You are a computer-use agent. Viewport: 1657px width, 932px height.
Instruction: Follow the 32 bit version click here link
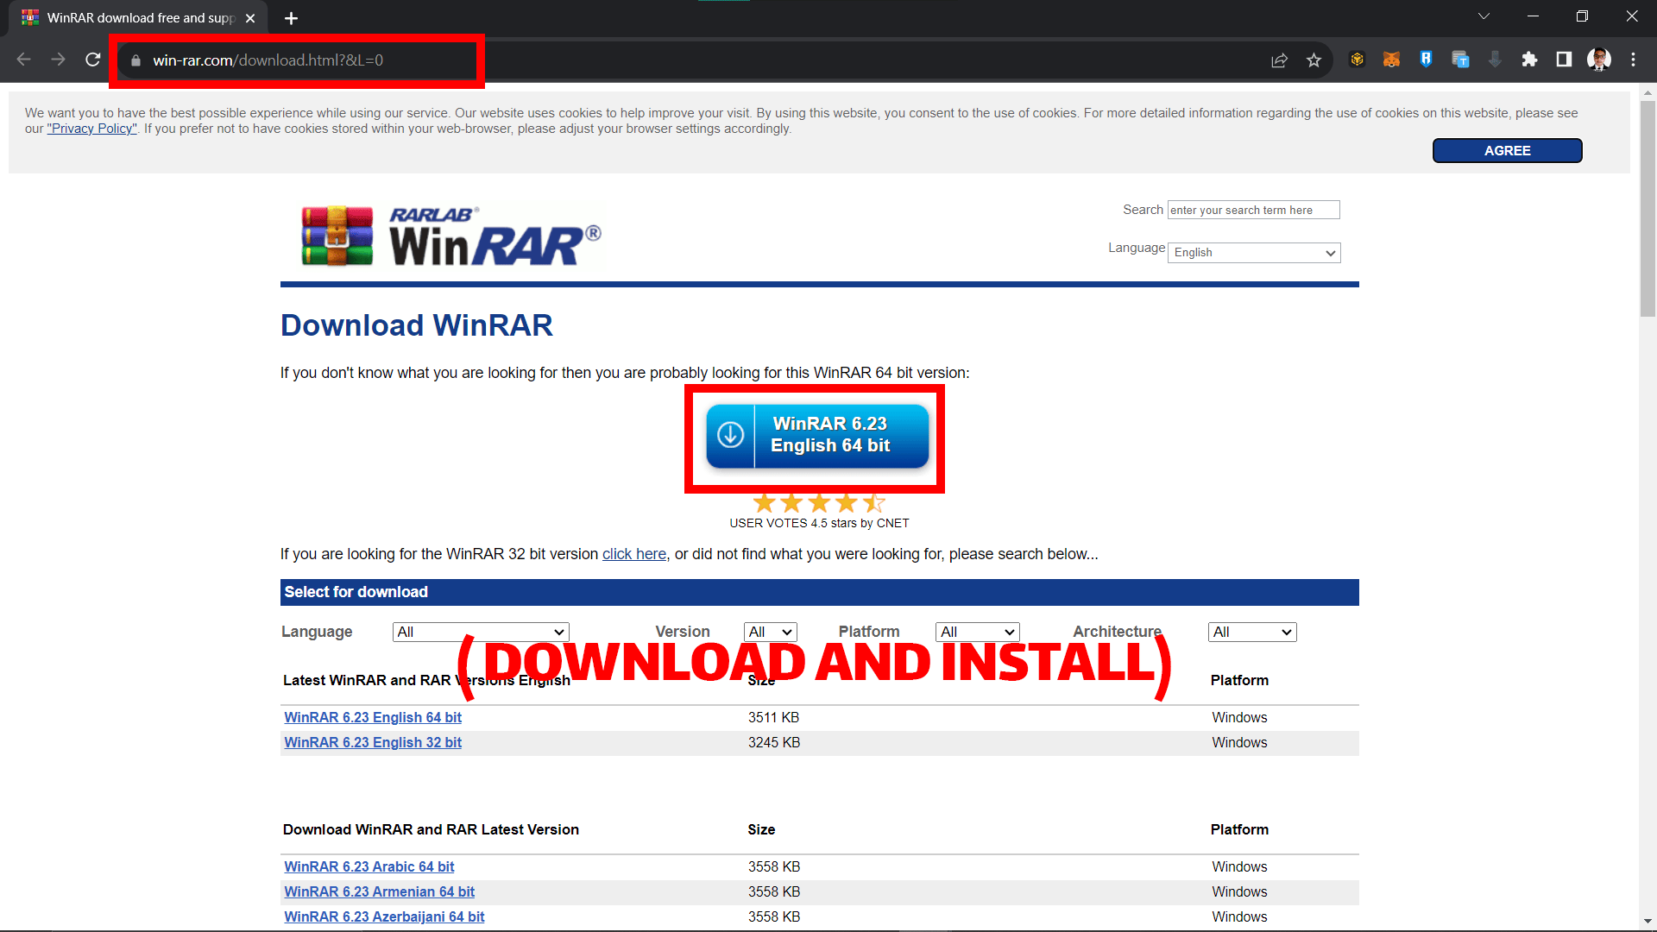pyautogui.click(x=633, y=554)
